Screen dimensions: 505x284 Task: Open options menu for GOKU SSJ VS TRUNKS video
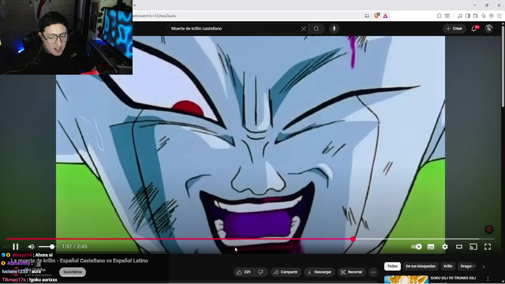click(x=488, y=279)
